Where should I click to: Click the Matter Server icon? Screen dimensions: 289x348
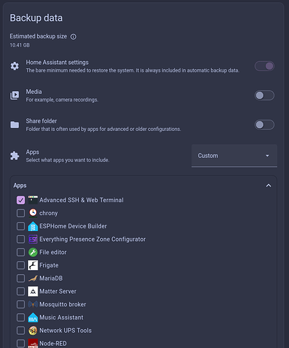33,292
